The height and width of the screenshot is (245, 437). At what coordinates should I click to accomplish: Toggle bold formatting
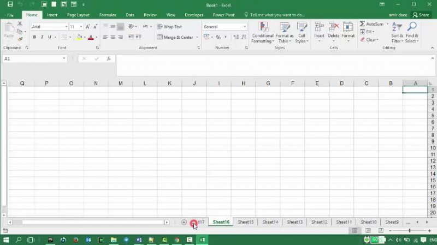tap(34, 37)
